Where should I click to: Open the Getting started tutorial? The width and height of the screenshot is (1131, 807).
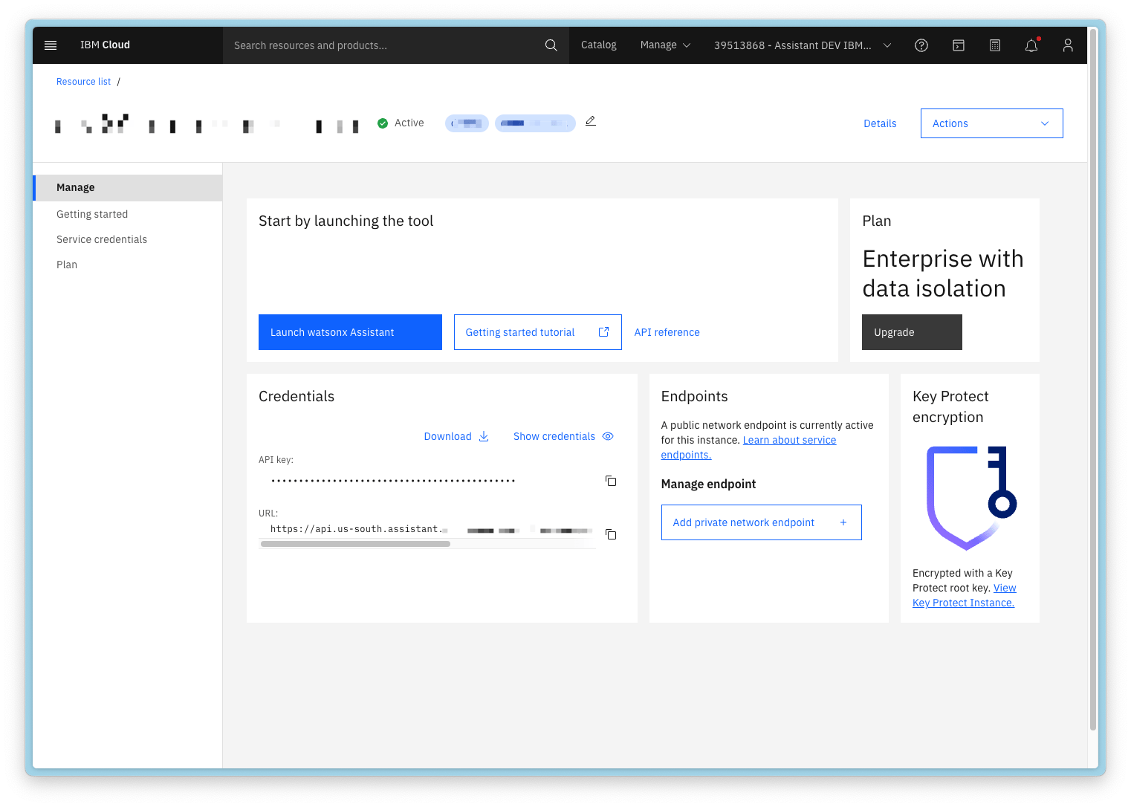(x=537, y=332)
